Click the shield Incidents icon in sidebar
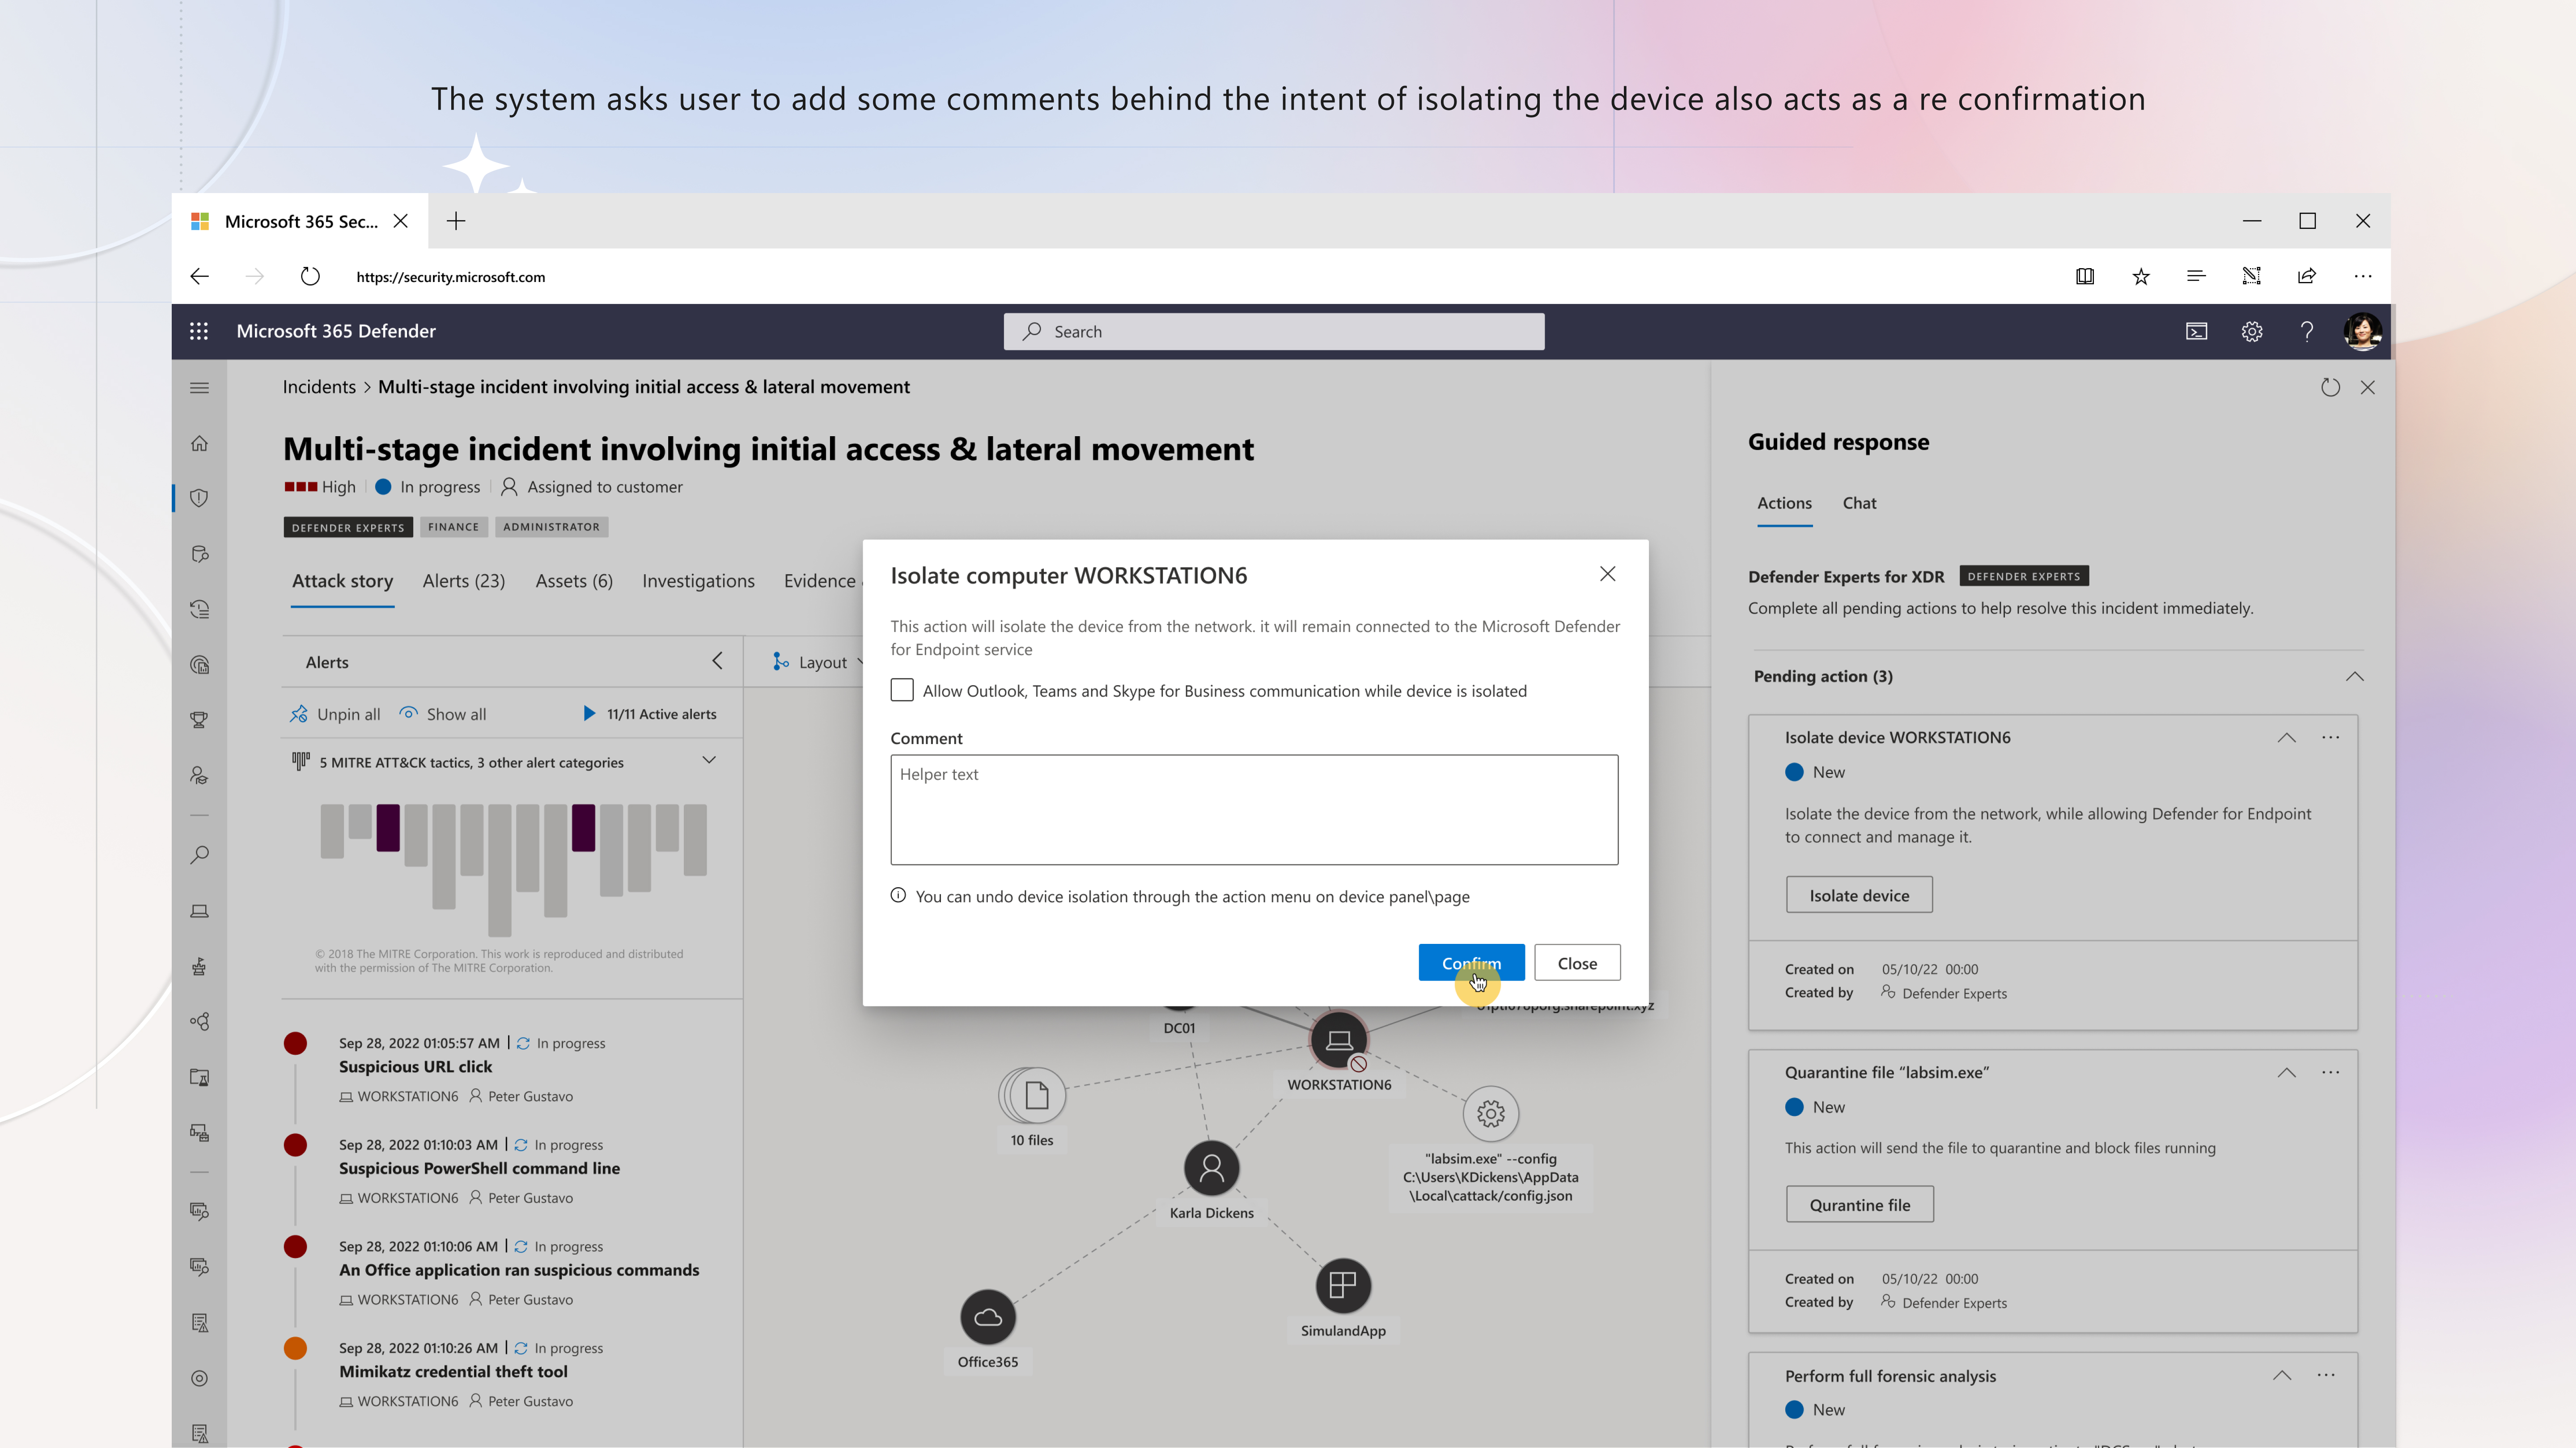 (x=199, y=498)
